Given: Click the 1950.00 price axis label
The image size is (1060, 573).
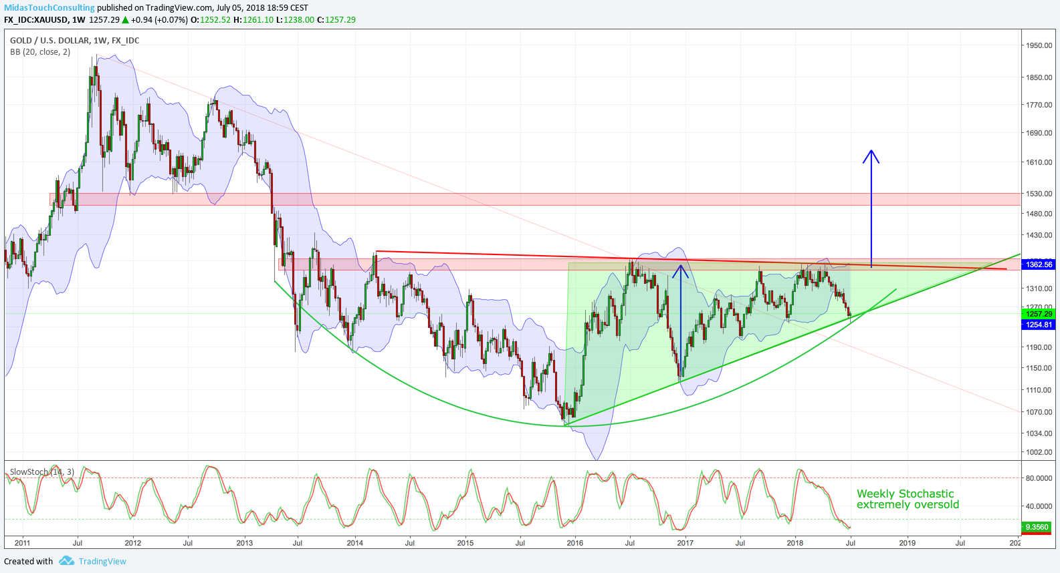Looking at the screenshot, I should coord(1039,45).
